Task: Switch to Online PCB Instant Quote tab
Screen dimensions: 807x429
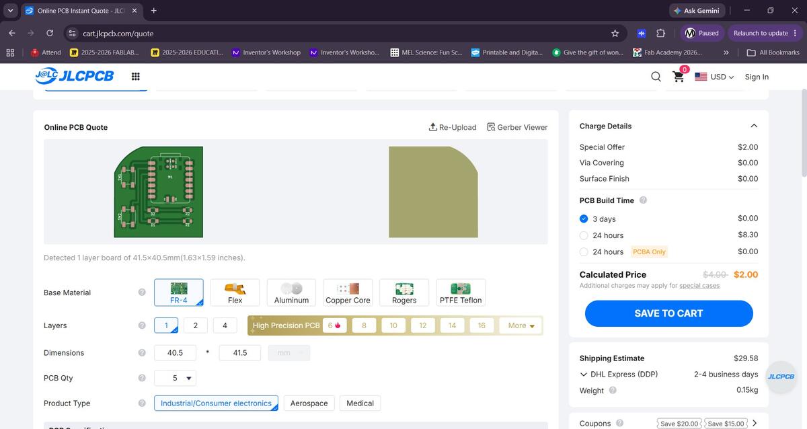Action: (80, 11)
